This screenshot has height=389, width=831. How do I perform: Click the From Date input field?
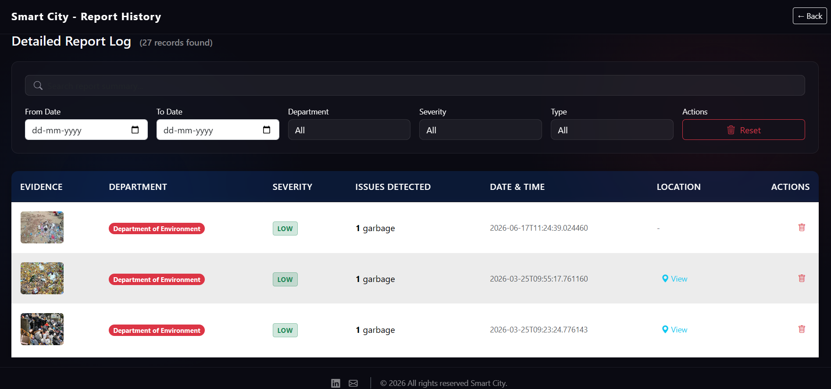coord(86,130)
